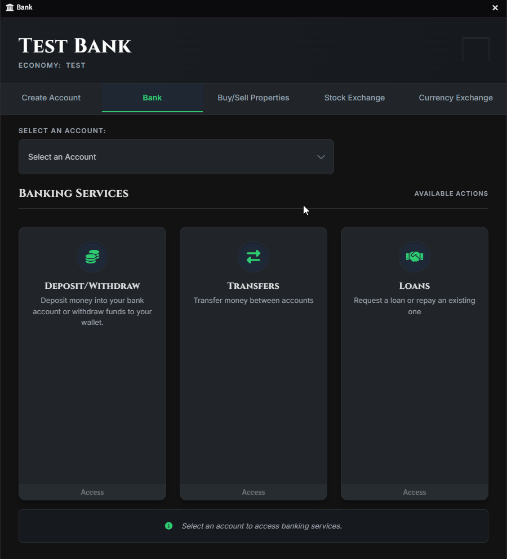Image resolution: width=507 pixels, height=559 pixels.
Task: Click Access under the Transfers card
Action: pos(253,492)
